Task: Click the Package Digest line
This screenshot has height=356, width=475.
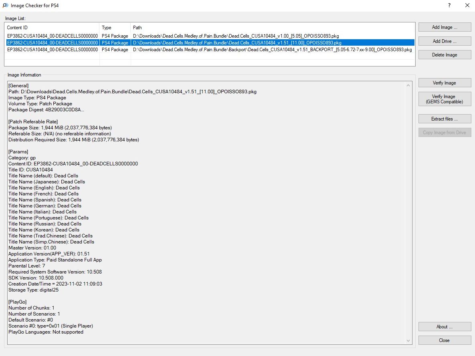Action: [x=46, y=110]
